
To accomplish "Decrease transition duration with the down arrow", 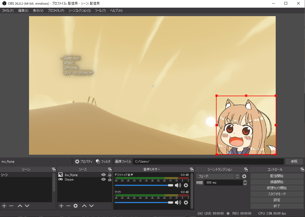I will 245,184.
